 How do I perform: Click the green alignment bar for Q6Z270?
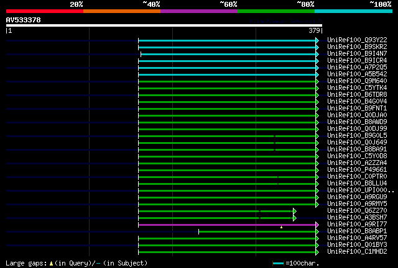click(x=216, y=211)
